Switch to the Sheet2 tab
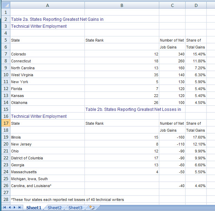The width and height of the screenshot is (215, 211). [55, 208]
